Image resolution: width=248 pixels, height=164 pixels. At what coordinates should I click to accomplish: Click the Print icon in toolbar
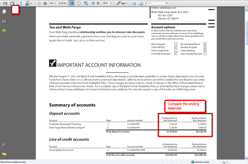5,3
